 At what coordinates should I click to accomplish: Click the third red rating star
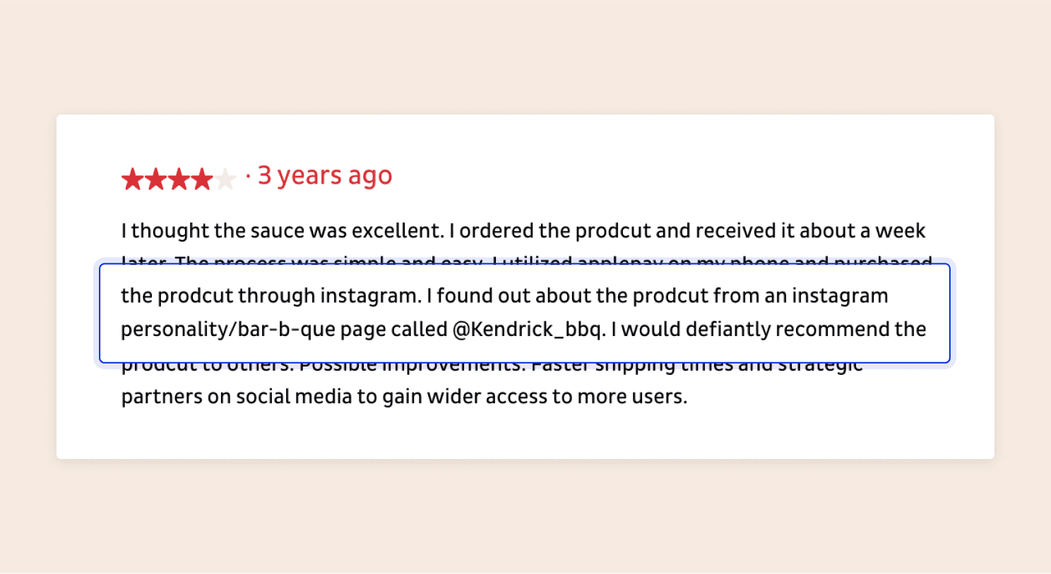pos(179,179)
